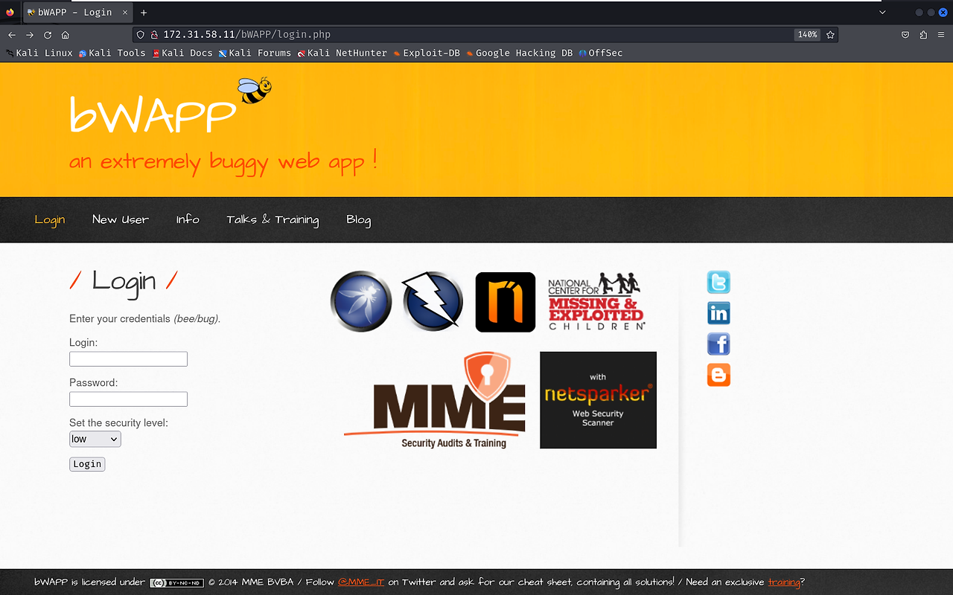
Task: Open the LinkedIn icon link
Action: pyautogui.click(x=718, y=313)
